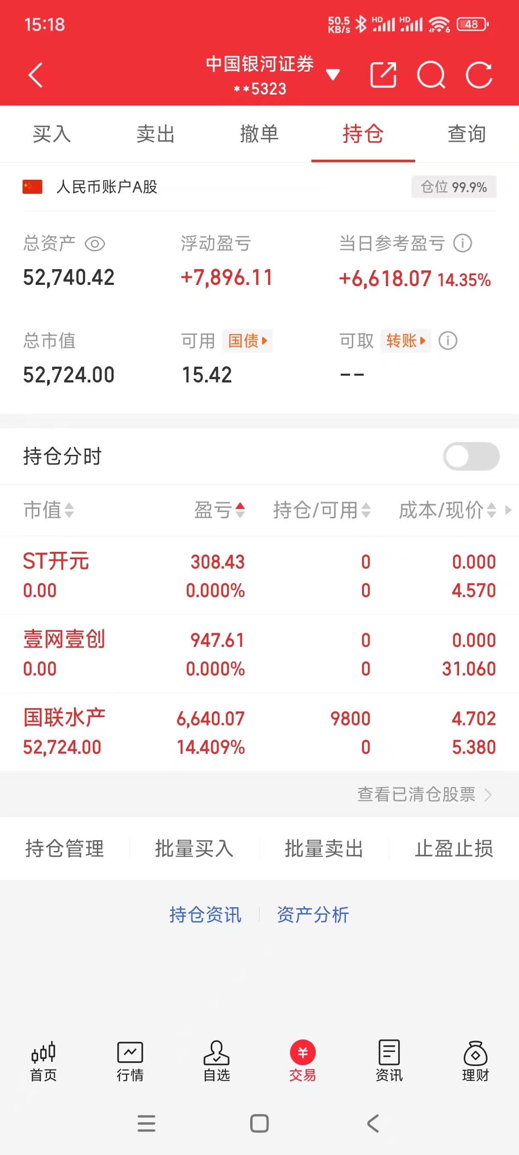
Task: Switch to the 买入 tab
Action: pyautogui.click(x=52, y=134)
